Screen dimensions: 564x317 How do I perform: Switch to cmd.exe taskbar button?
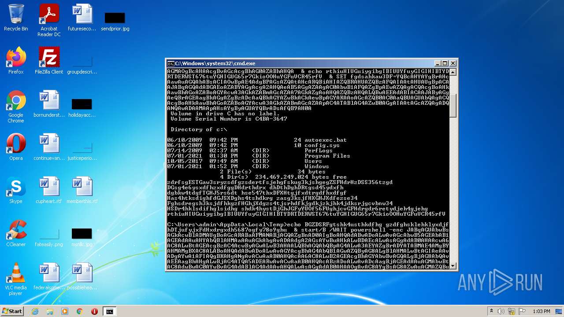click(x=109, y=311)
